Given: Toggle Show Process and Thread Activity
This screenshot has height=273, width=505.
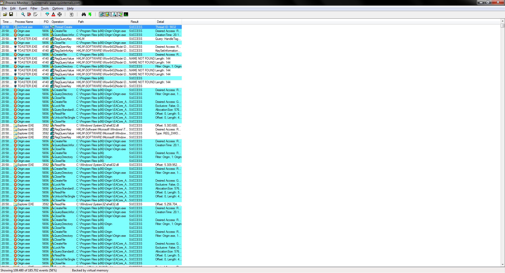Looking at the screenshot, I should pos(120,14).
